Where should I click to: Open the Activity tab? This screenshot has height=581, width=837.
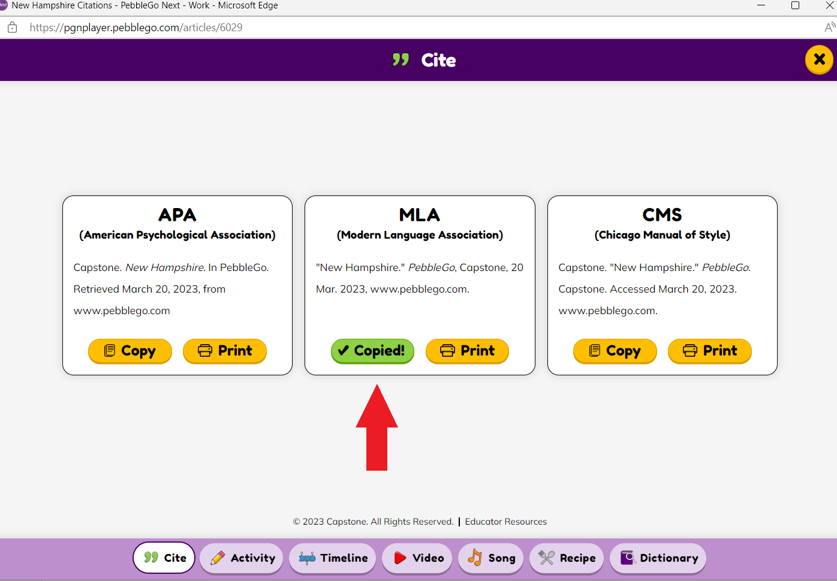(x=242, y=558)
